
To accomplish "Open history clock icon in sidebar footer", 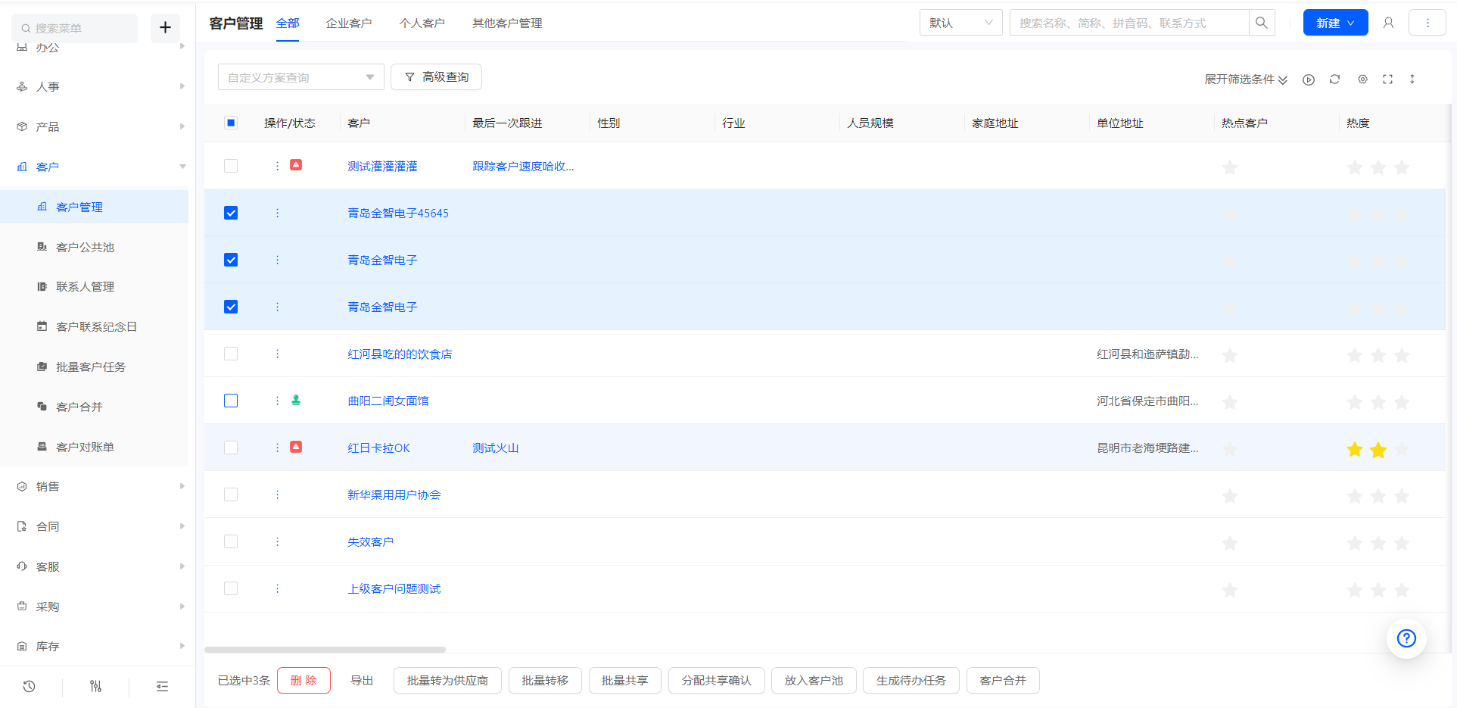I will coord(30,686).
